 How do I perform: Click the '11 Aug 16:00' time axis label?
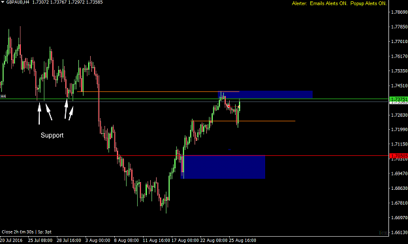coord(156,240)
